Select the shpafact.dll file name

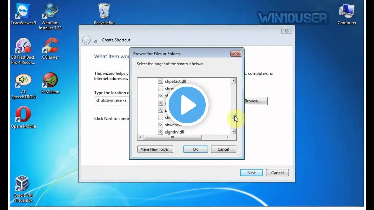(175, 81)
